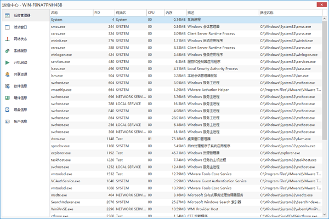Select the lsm.exe process row

(x=186, y=76)
